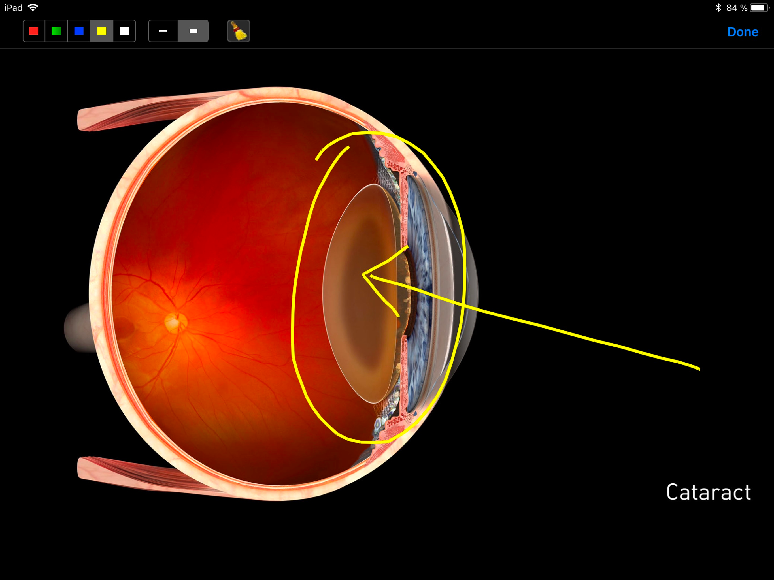Tap Done to finish annotating
The height and width of the screenshot is (580, 774).
pos(743,32)
